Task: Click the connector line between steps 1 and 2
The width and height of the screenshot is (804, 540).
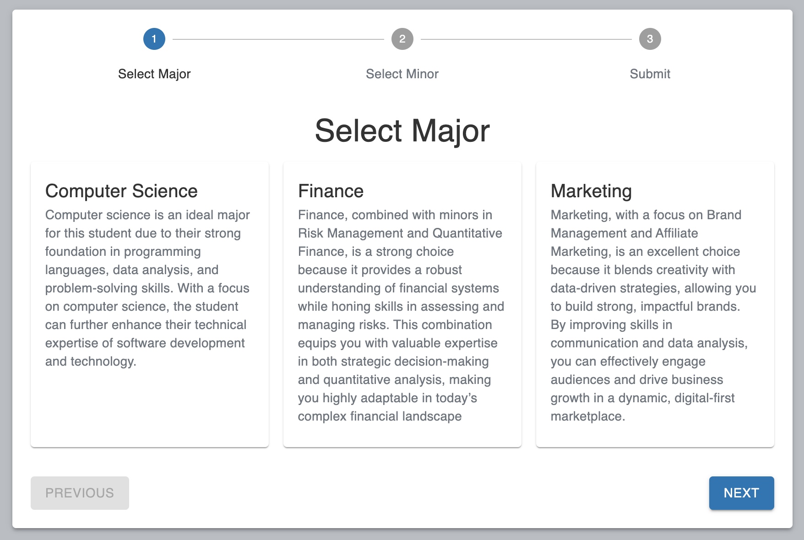Action: pyautogui.click(x=278, y=39)
